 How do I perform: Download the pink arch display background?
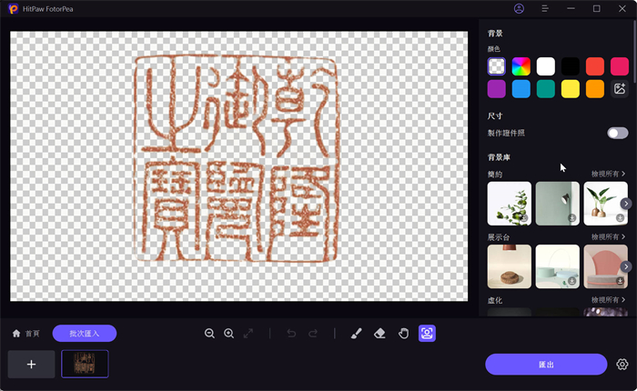(620, 281)
